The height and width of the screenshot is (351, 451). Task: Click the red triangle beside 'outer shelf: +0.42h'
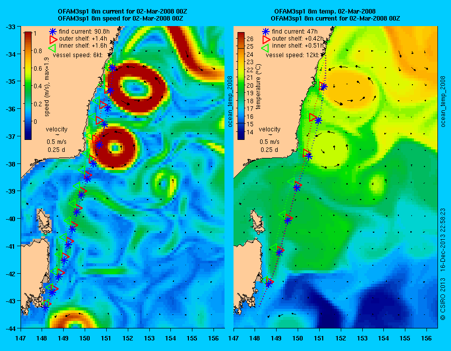pyautogui.click(x=266, y=39)
